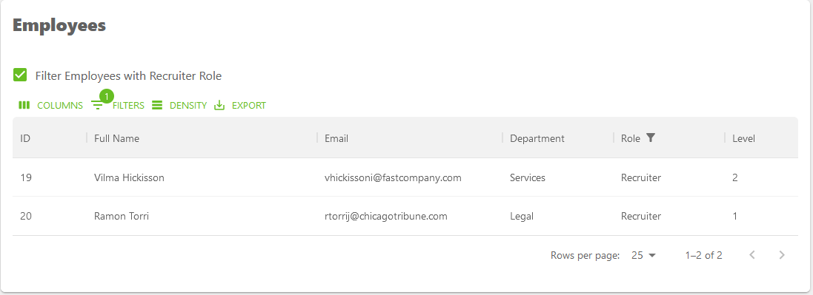Click the columns icon in the toolbar
Image resolution: width=813 pixels, height=295 pixels.
tap(24, 105)
